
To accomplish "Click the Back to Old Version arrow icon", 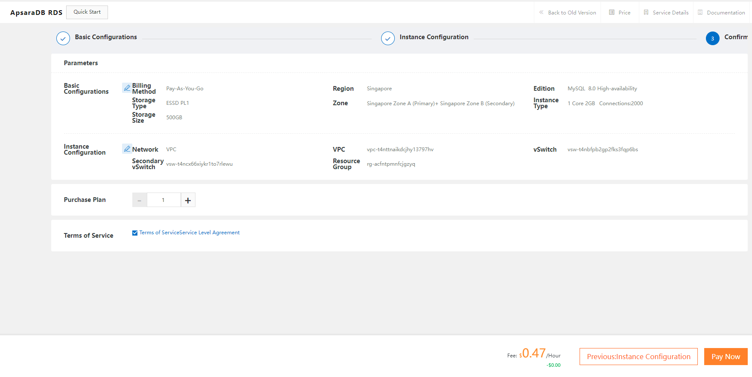I will tap(541, 12).
